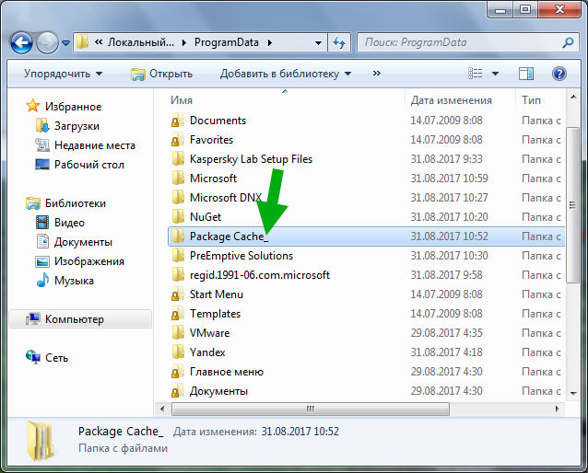The image size is (588, 473).
Task: Open the recent pages dropdown arrow
Action: [66, 43]
